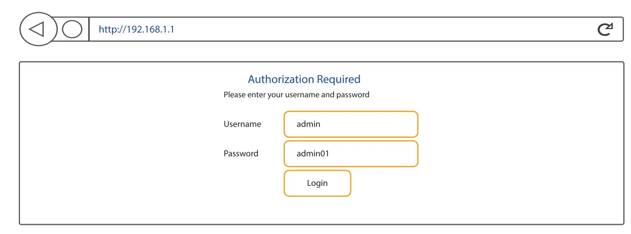Click the "Authorization Required" heading

pos(304,79)
